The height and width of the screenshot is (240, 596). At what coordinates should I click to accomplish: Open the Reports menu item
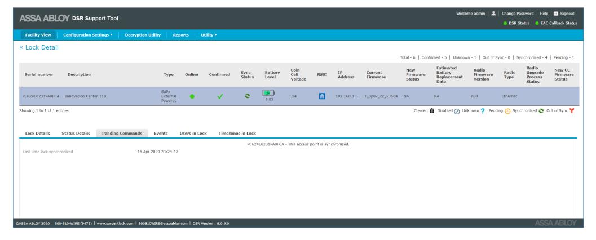click(180, 35)
